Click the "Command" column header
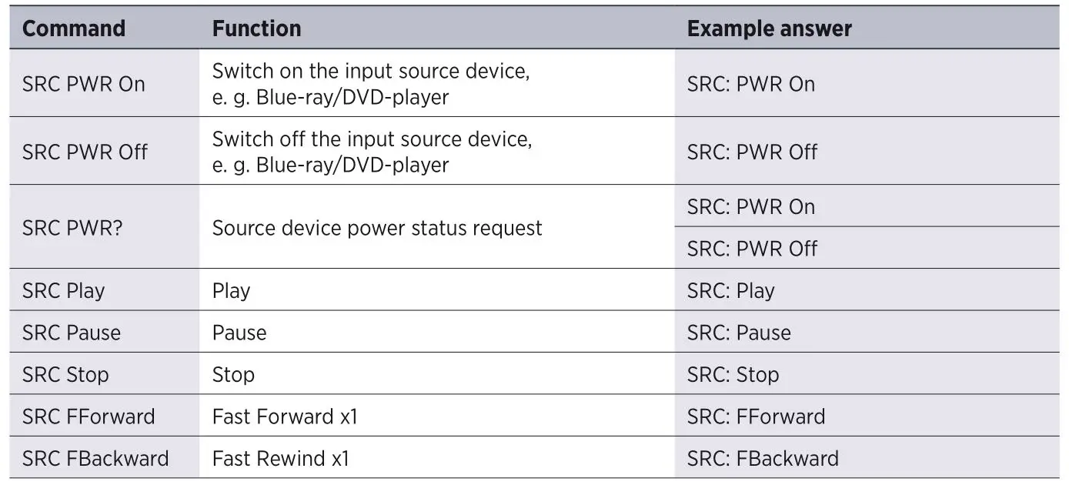 (x=73, y=28)
